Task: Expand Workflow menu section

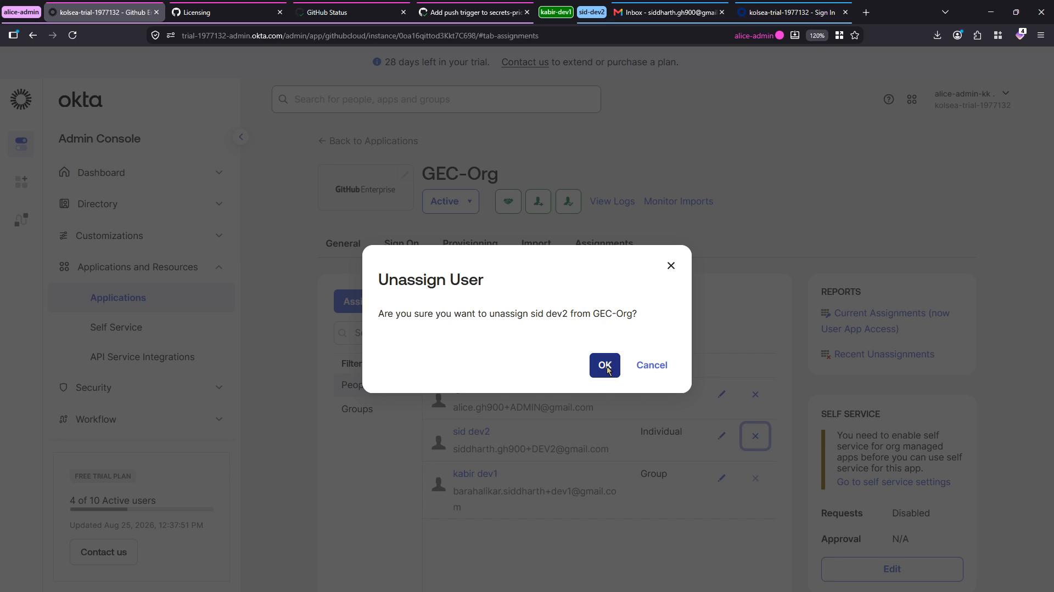Action: coord(142,419)
